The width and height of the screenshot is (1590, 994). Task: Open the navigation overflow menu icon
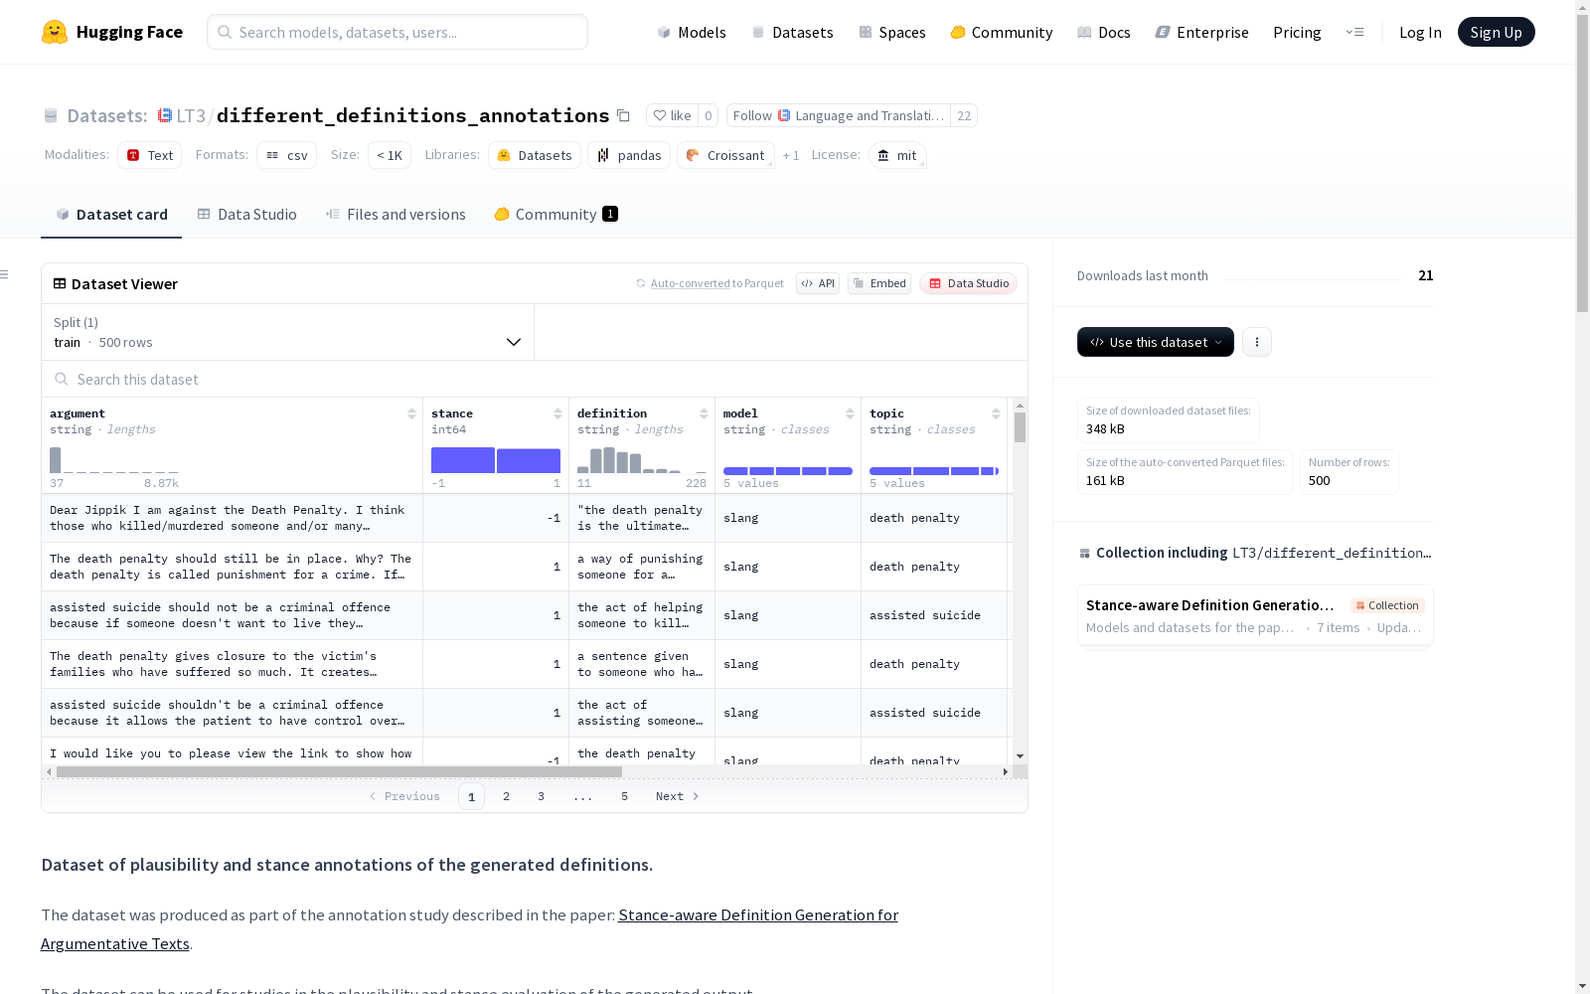1354,32
